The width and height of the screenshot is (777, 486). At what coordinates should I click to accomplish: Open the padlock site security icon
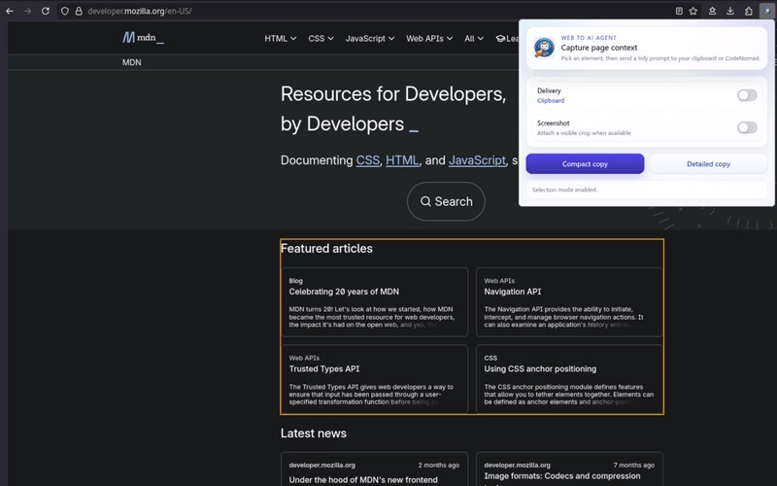click(x=79, y=11)
